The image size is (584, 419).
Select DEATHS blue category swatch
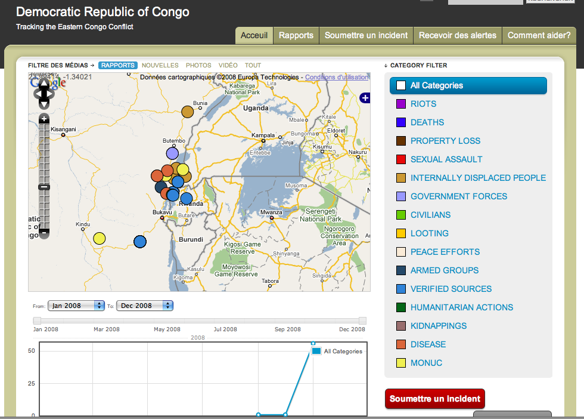pos(400,122)
